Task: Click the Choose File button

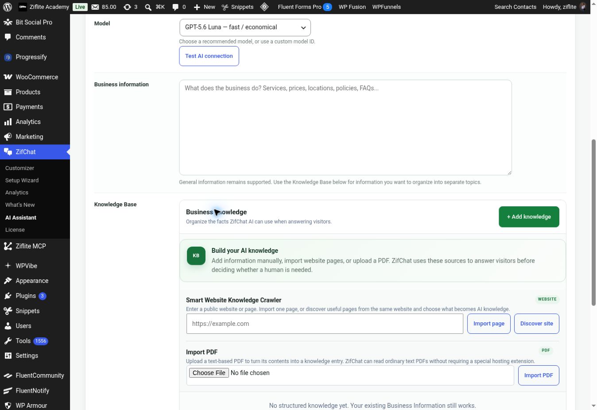Action: coord(209,373)
